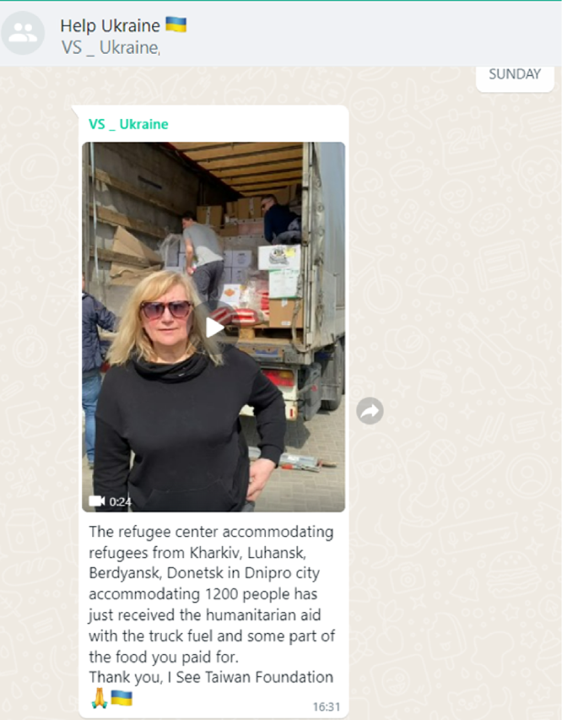
Task: Click the 16:31 message timestamp
Action: tap(327, 706)
